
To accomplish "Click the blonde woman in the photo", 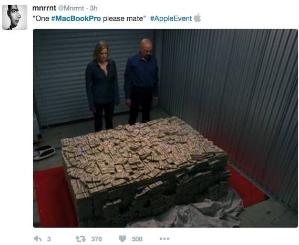I will tap(102, 86).
